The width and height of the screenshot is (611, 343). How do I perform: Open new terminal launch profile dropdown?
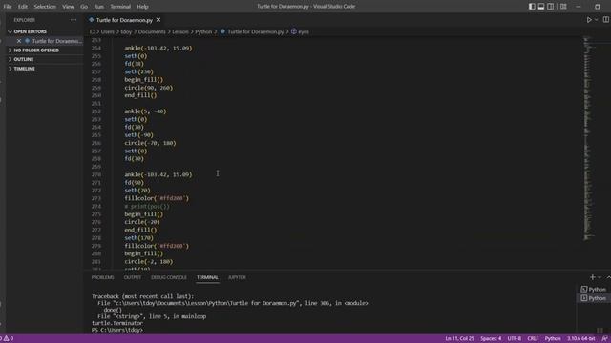600,277
